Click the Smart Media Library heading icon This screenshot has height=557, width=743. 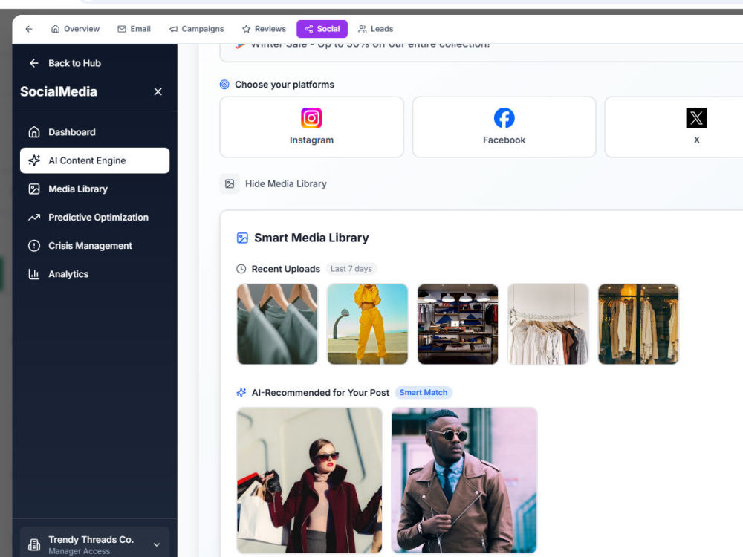tap(243, 238)
